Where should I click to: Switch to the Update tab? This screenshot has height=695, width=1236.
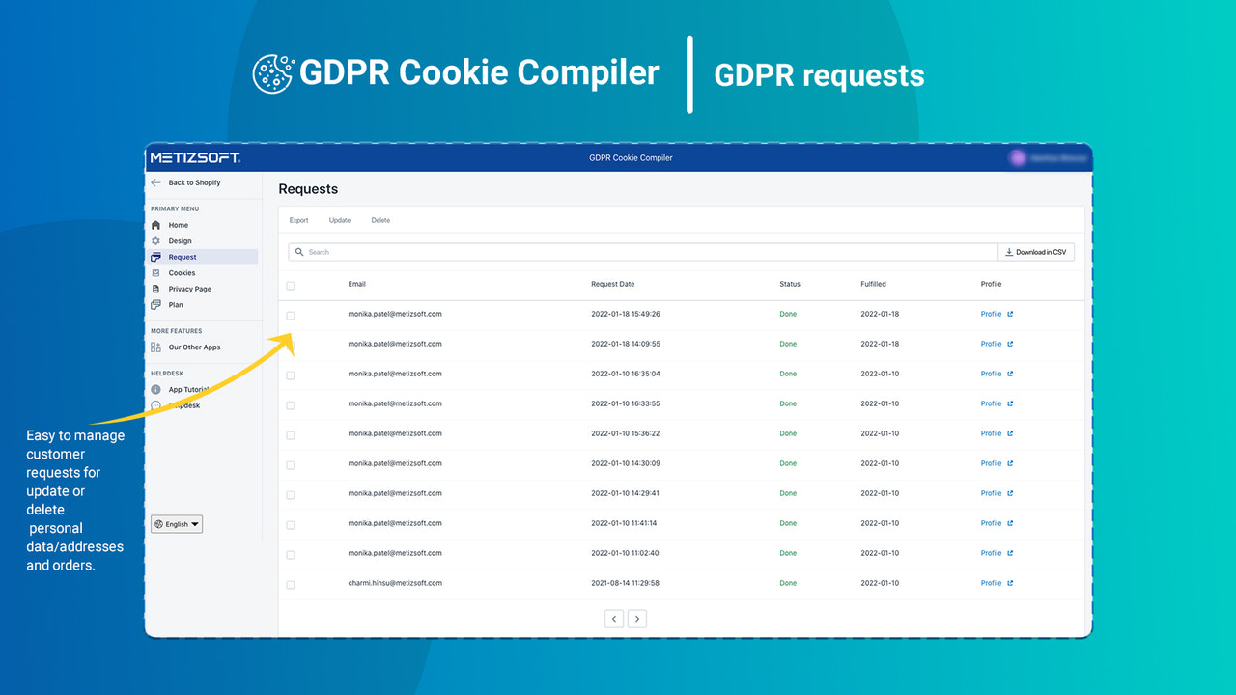point(339,220)
